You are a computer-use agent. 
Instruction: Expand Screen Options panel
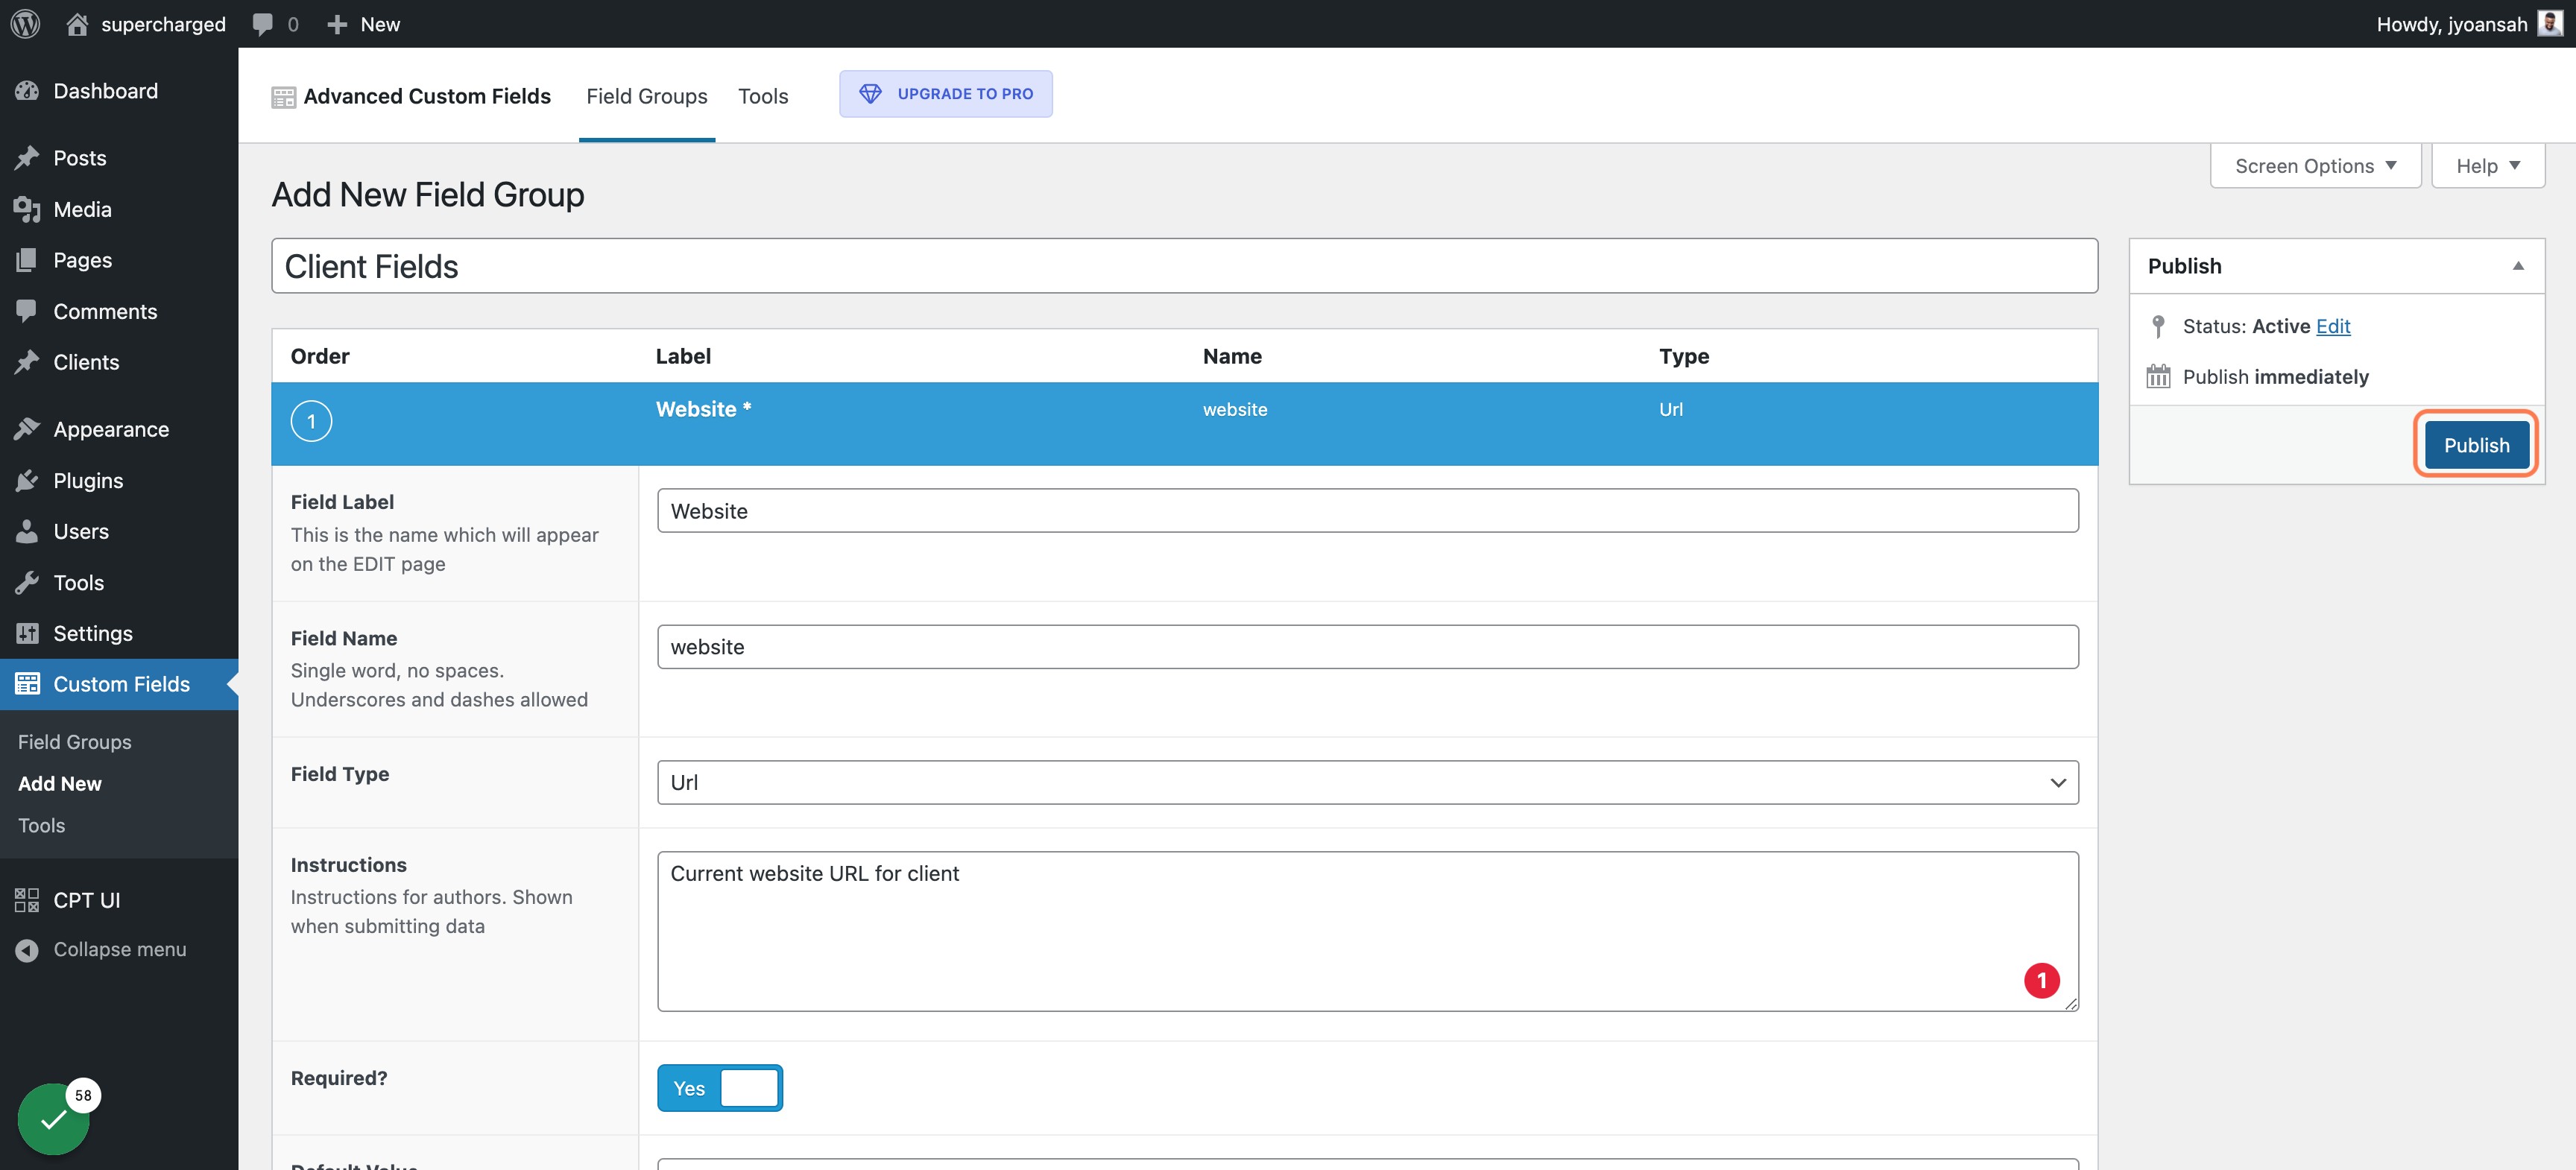pos(2315,166)
